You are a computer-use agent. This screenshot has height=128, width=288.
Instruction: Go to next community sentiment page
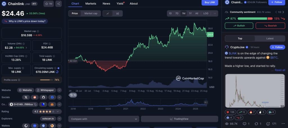click(x=283, y=12)
